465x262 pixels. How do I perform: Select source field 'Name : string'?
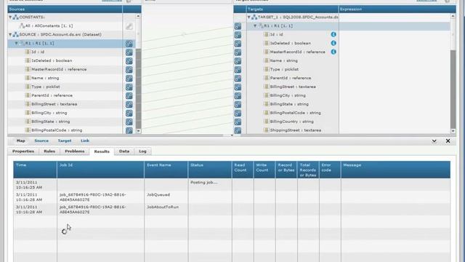(x=45, y=78)
